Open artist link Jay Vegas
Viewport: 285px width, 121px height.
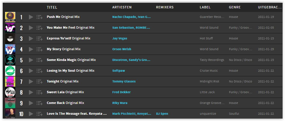120,39
